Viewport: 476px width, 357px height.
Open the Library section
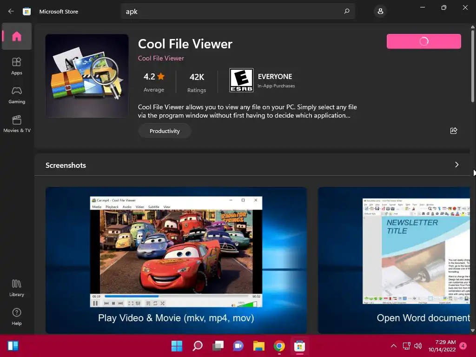pos(17,288)
